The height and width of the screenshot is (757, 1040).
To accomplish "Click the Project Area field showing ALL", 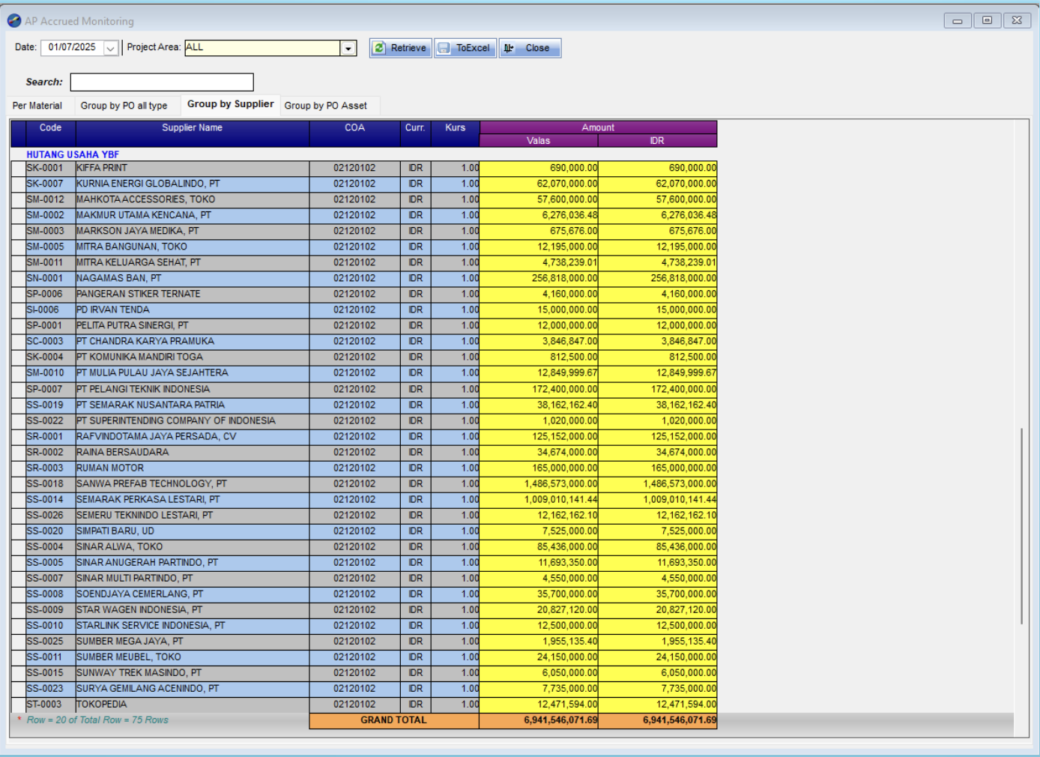I will (x=263, y=47).
